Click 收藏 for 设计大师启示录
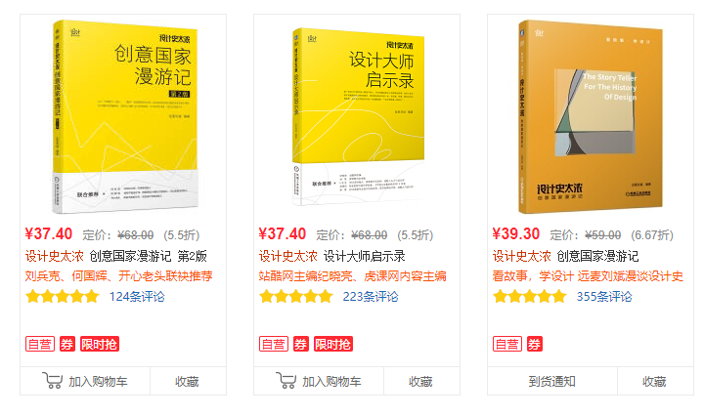 coord(421,381)
